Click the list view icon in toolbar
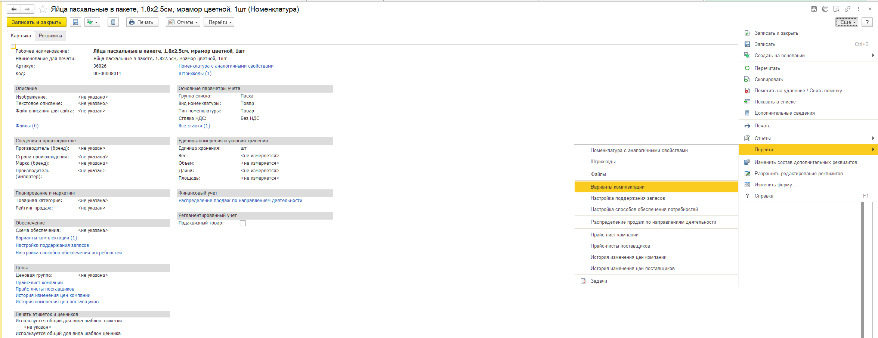 point(113,22)
